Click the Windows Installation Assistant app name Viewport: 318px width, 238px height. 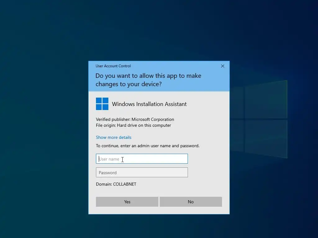[149, 104]
